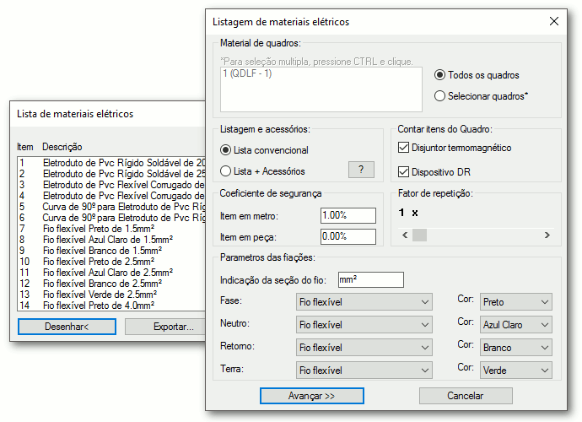Close the Listagem de materiais elétricos dialog

[554, 22]
